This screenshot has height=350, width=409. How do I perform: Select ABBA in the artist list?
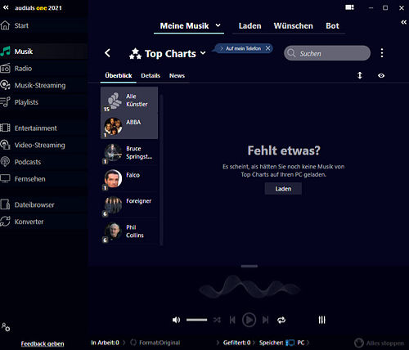click(129, 126)
